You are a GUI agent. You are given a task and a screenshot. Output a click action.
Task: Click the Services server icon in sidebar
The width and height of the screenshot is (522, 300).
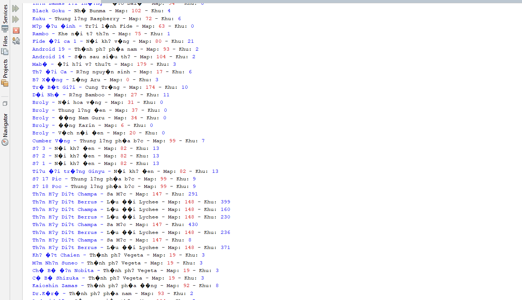[5, 29]
